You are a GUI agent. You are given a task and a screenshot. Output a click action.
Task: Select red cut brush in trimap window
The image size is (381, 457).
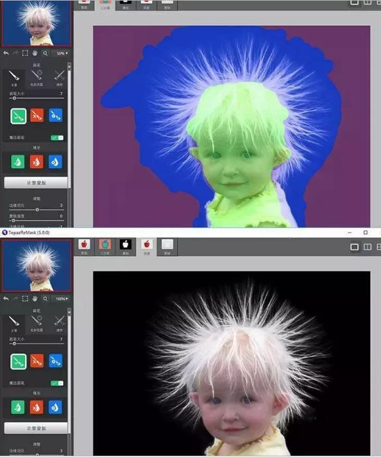(x=37, y=116)
